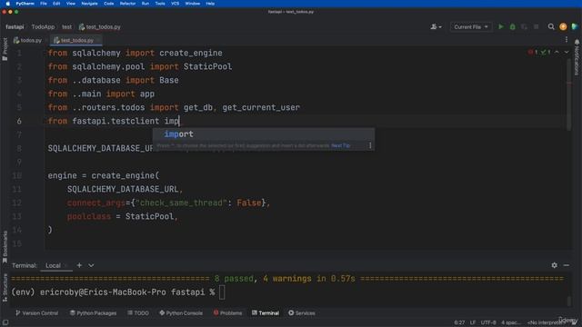This screenshot has width=582, height=327.
Task: Open Python Console tool window
Action: pyautogui.click(x=181, y=313)
